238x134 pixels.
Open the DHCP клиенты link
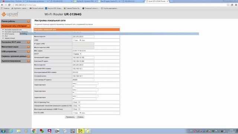(9, 34)
